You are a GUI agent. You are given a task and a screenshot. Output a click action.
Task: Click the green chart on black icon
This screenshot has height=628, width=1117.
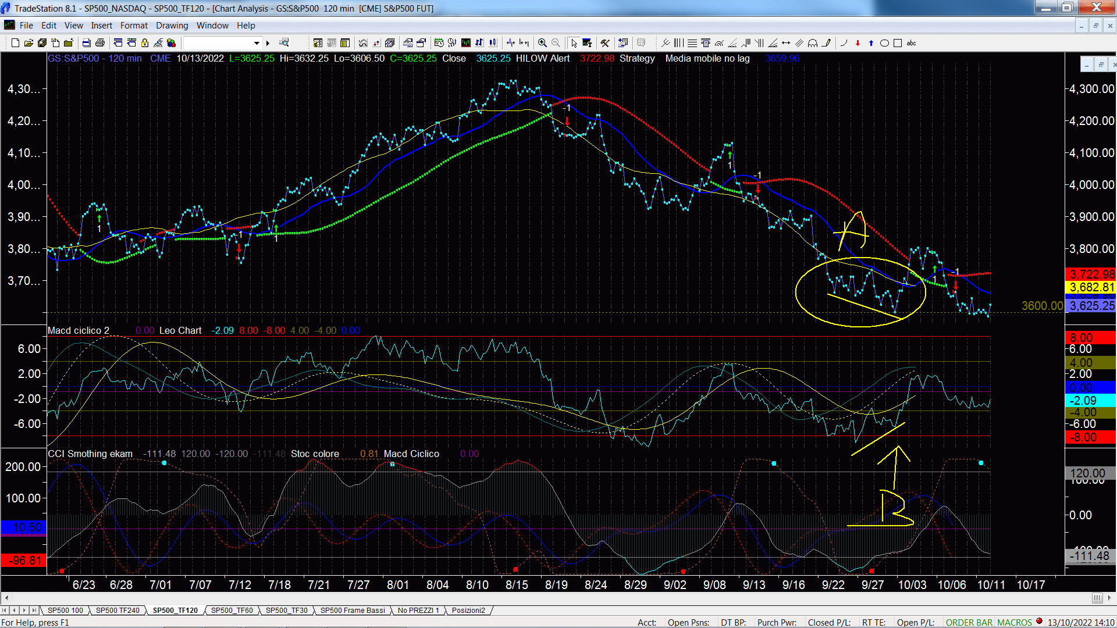tap(466, 43)
